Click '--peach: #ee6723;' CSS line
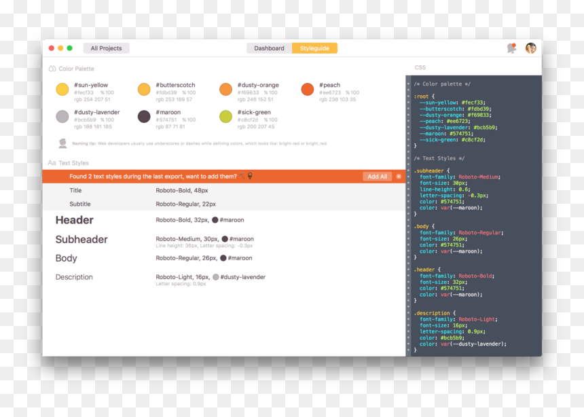584x417 pixels. [x=445, y=121]
